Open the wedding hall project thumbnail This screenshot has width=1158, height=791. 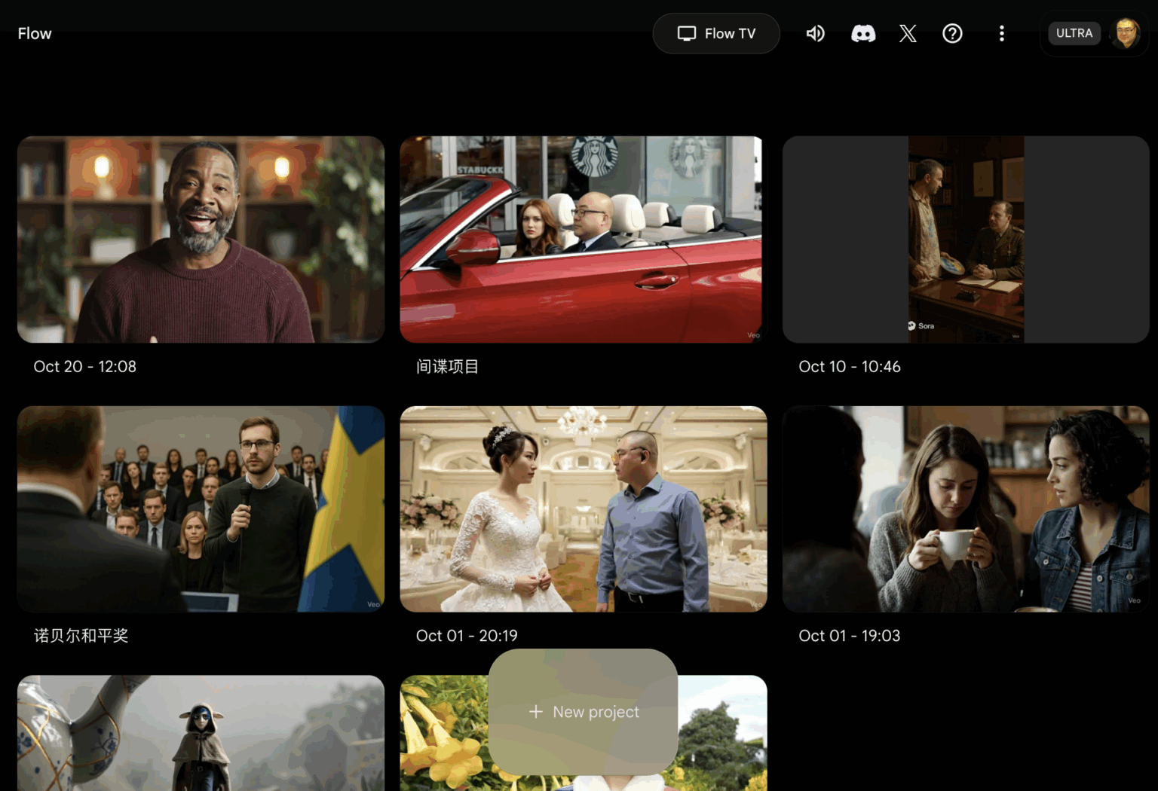[x=583, y=508]
